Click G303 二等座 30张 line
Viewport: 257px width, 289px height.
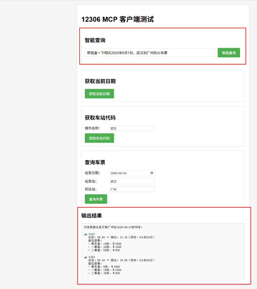104,273
